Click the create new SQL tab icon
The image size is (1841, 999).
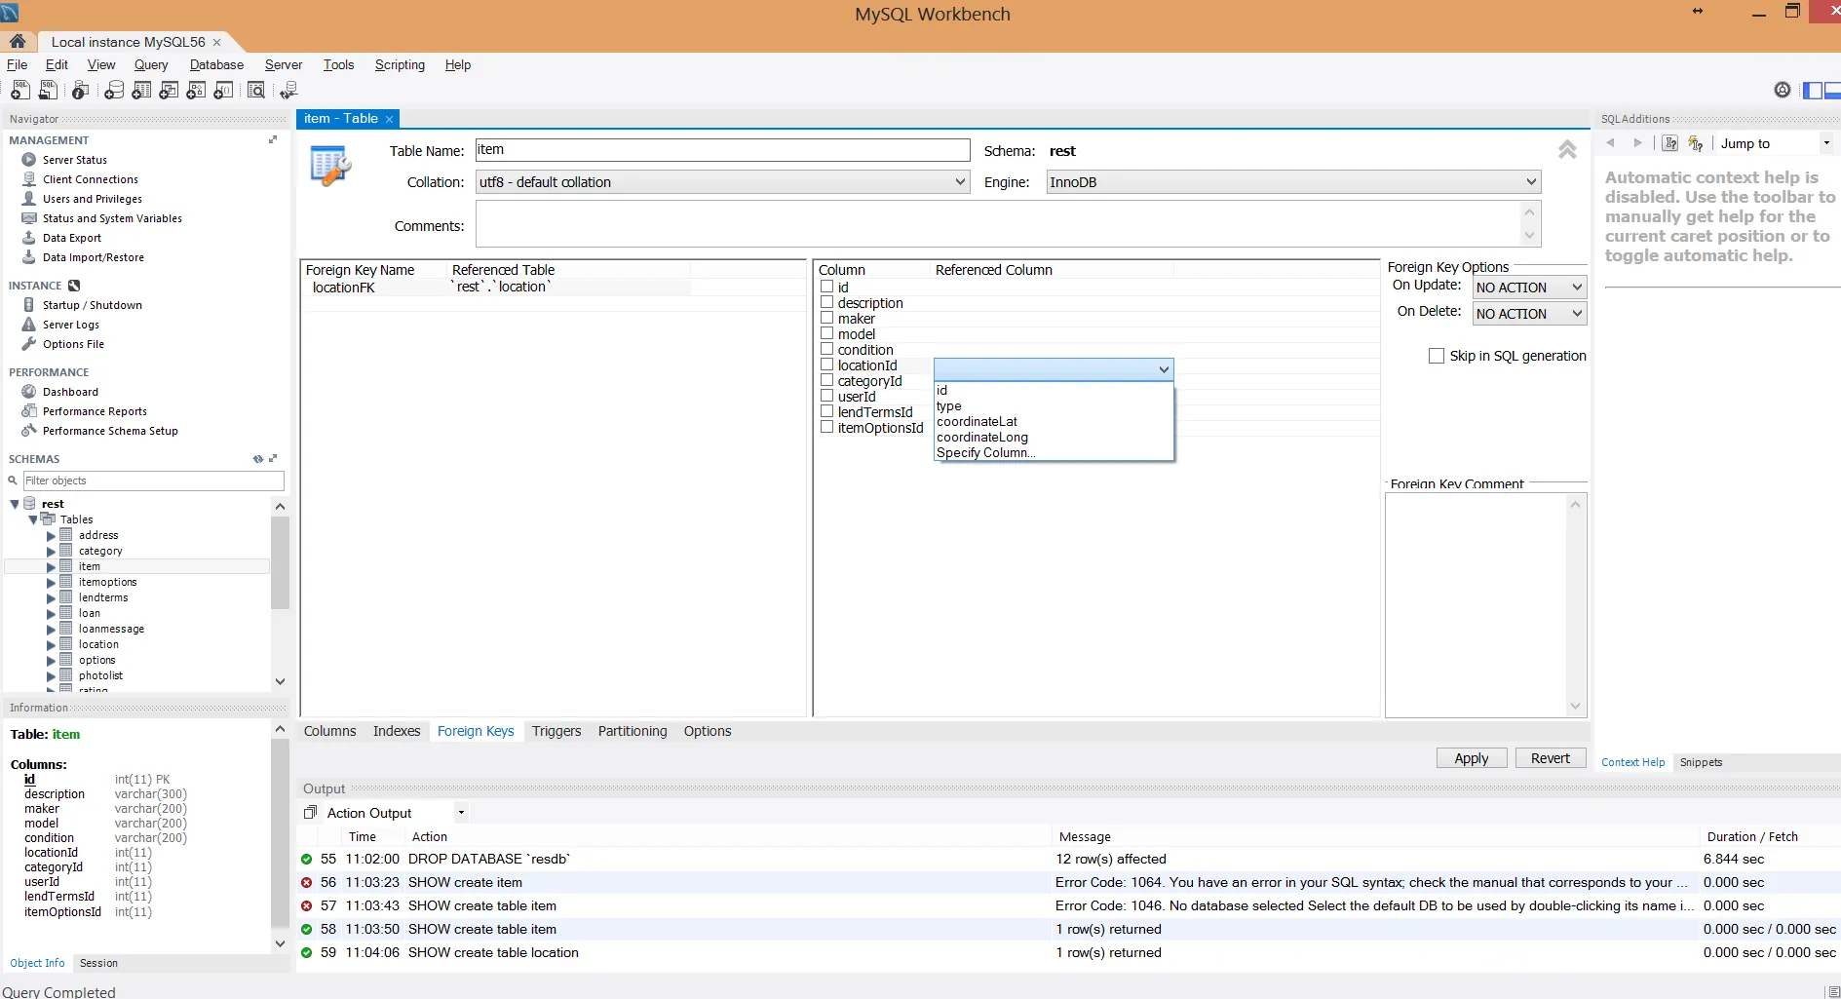click(19, 91)
